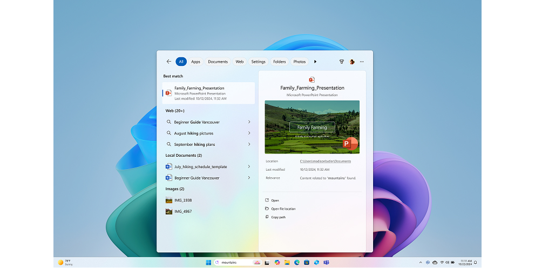Open Family_Farming_Presentation best match result
The image size is (535, 268).
click(x=208, y=93)
